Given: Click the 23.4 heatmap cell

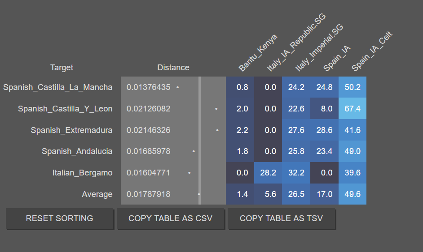Looking at the screenshot, I should point(324,151).
